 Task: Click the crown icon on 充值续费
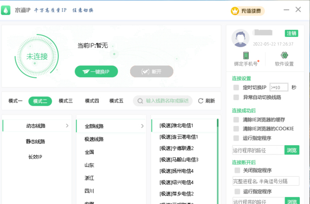235,11
